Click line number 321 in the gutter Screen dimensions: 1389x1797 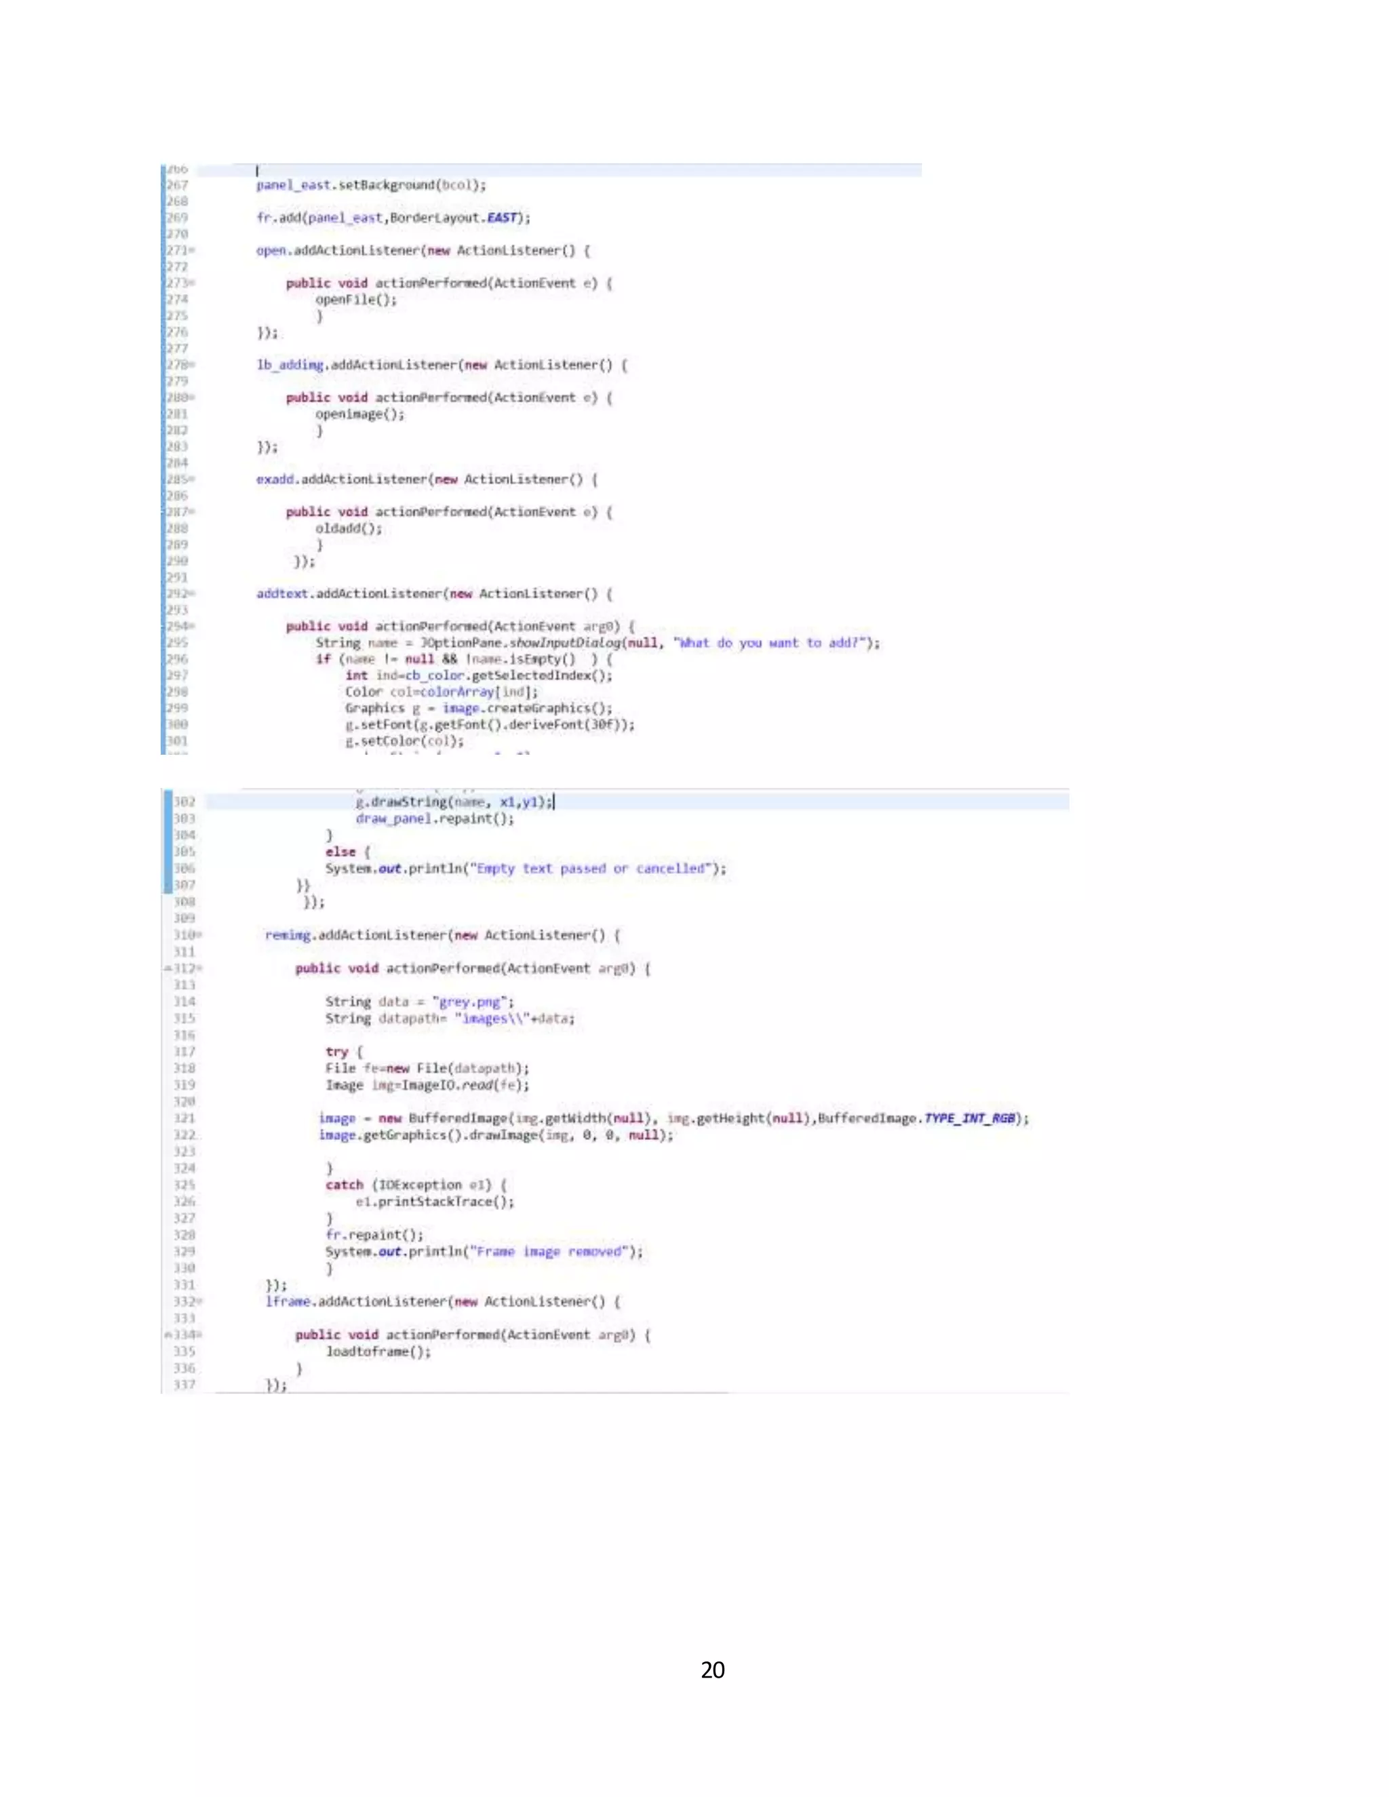click(x=184, y=1118)
